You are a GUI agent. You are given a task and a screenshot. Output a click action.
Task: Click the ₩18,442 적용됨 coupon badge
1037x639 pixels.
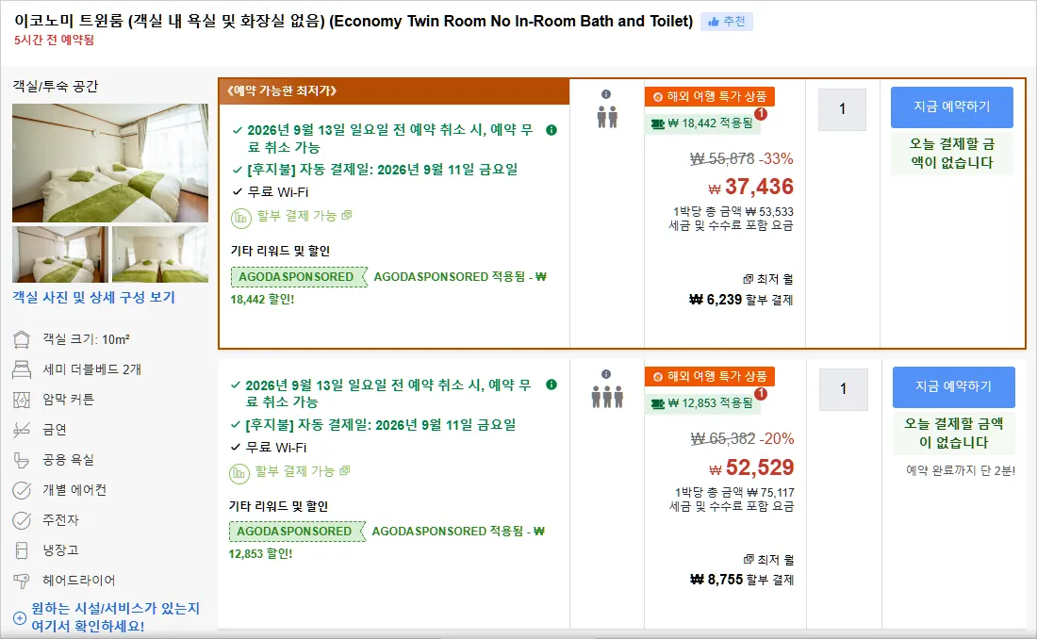pos(702,123)
